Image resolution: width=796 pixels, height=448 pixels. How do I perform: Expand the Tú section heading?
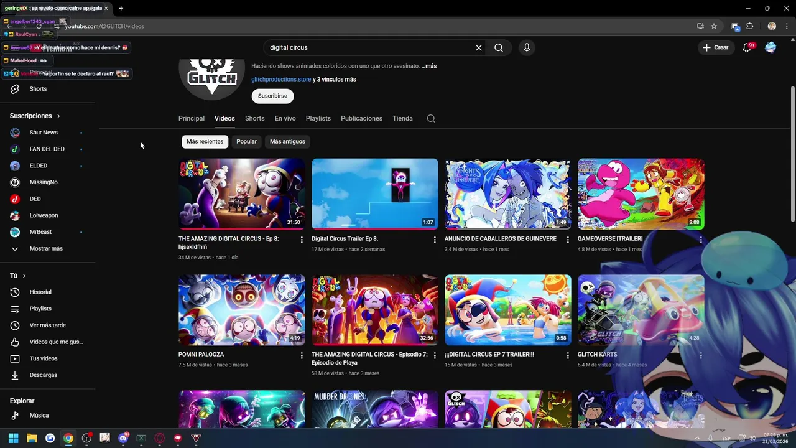[18, 276]
